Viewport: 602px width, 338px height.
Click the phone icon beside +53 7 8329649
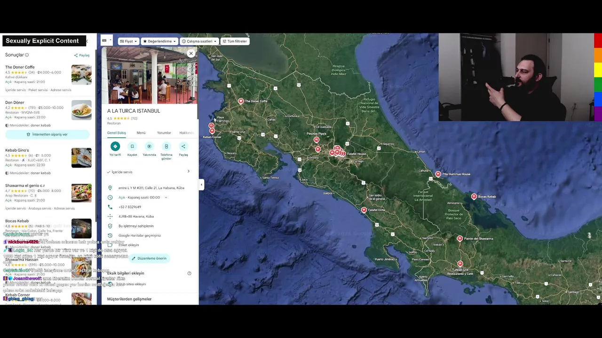pyautogui.click(x=110, y=207)
